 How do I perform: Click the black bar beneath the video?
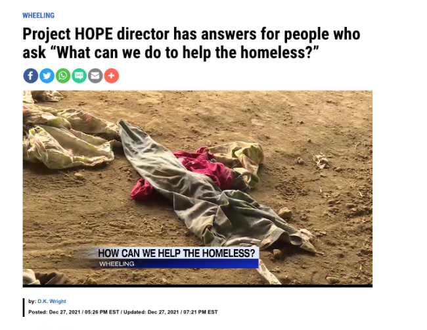(198, 286)
